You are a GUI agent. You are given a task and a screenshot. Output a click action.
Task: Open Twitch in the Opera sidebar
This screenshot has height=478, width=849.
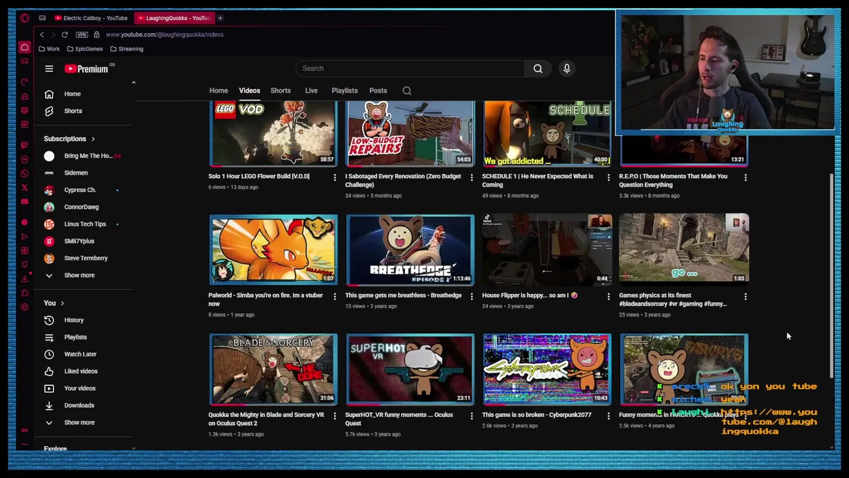coord(25,144)
